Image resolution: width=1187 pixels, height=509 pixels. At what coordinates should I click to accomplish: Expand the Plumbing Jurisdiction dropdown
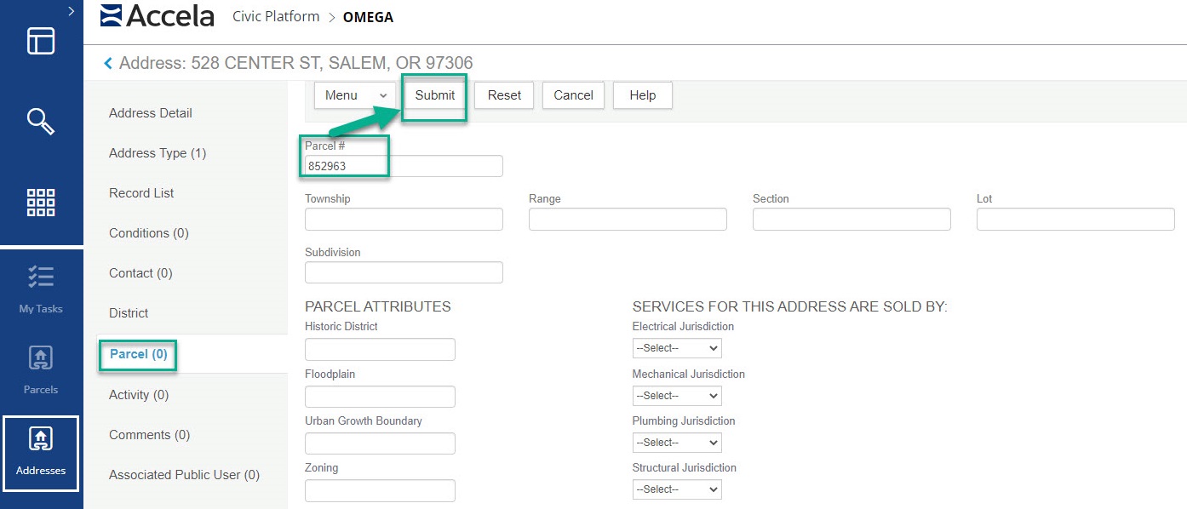click(x=676, y=443)
